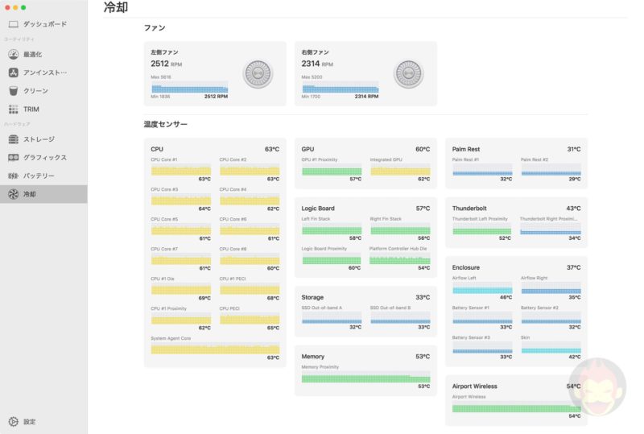The height and width of the screenshot is (434, 644).
Task: Click the 左側ファン card title
Action: 164,52
